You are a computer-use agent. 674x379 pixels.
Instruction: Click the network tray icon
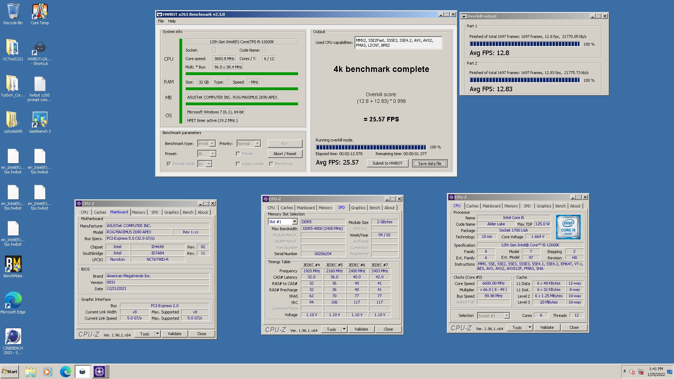[x=641, y=372]
